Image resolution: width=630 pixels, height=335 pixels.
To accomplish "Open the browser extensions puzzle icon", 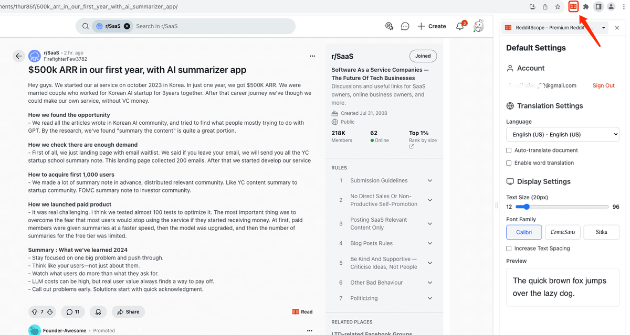I will 586,7.
